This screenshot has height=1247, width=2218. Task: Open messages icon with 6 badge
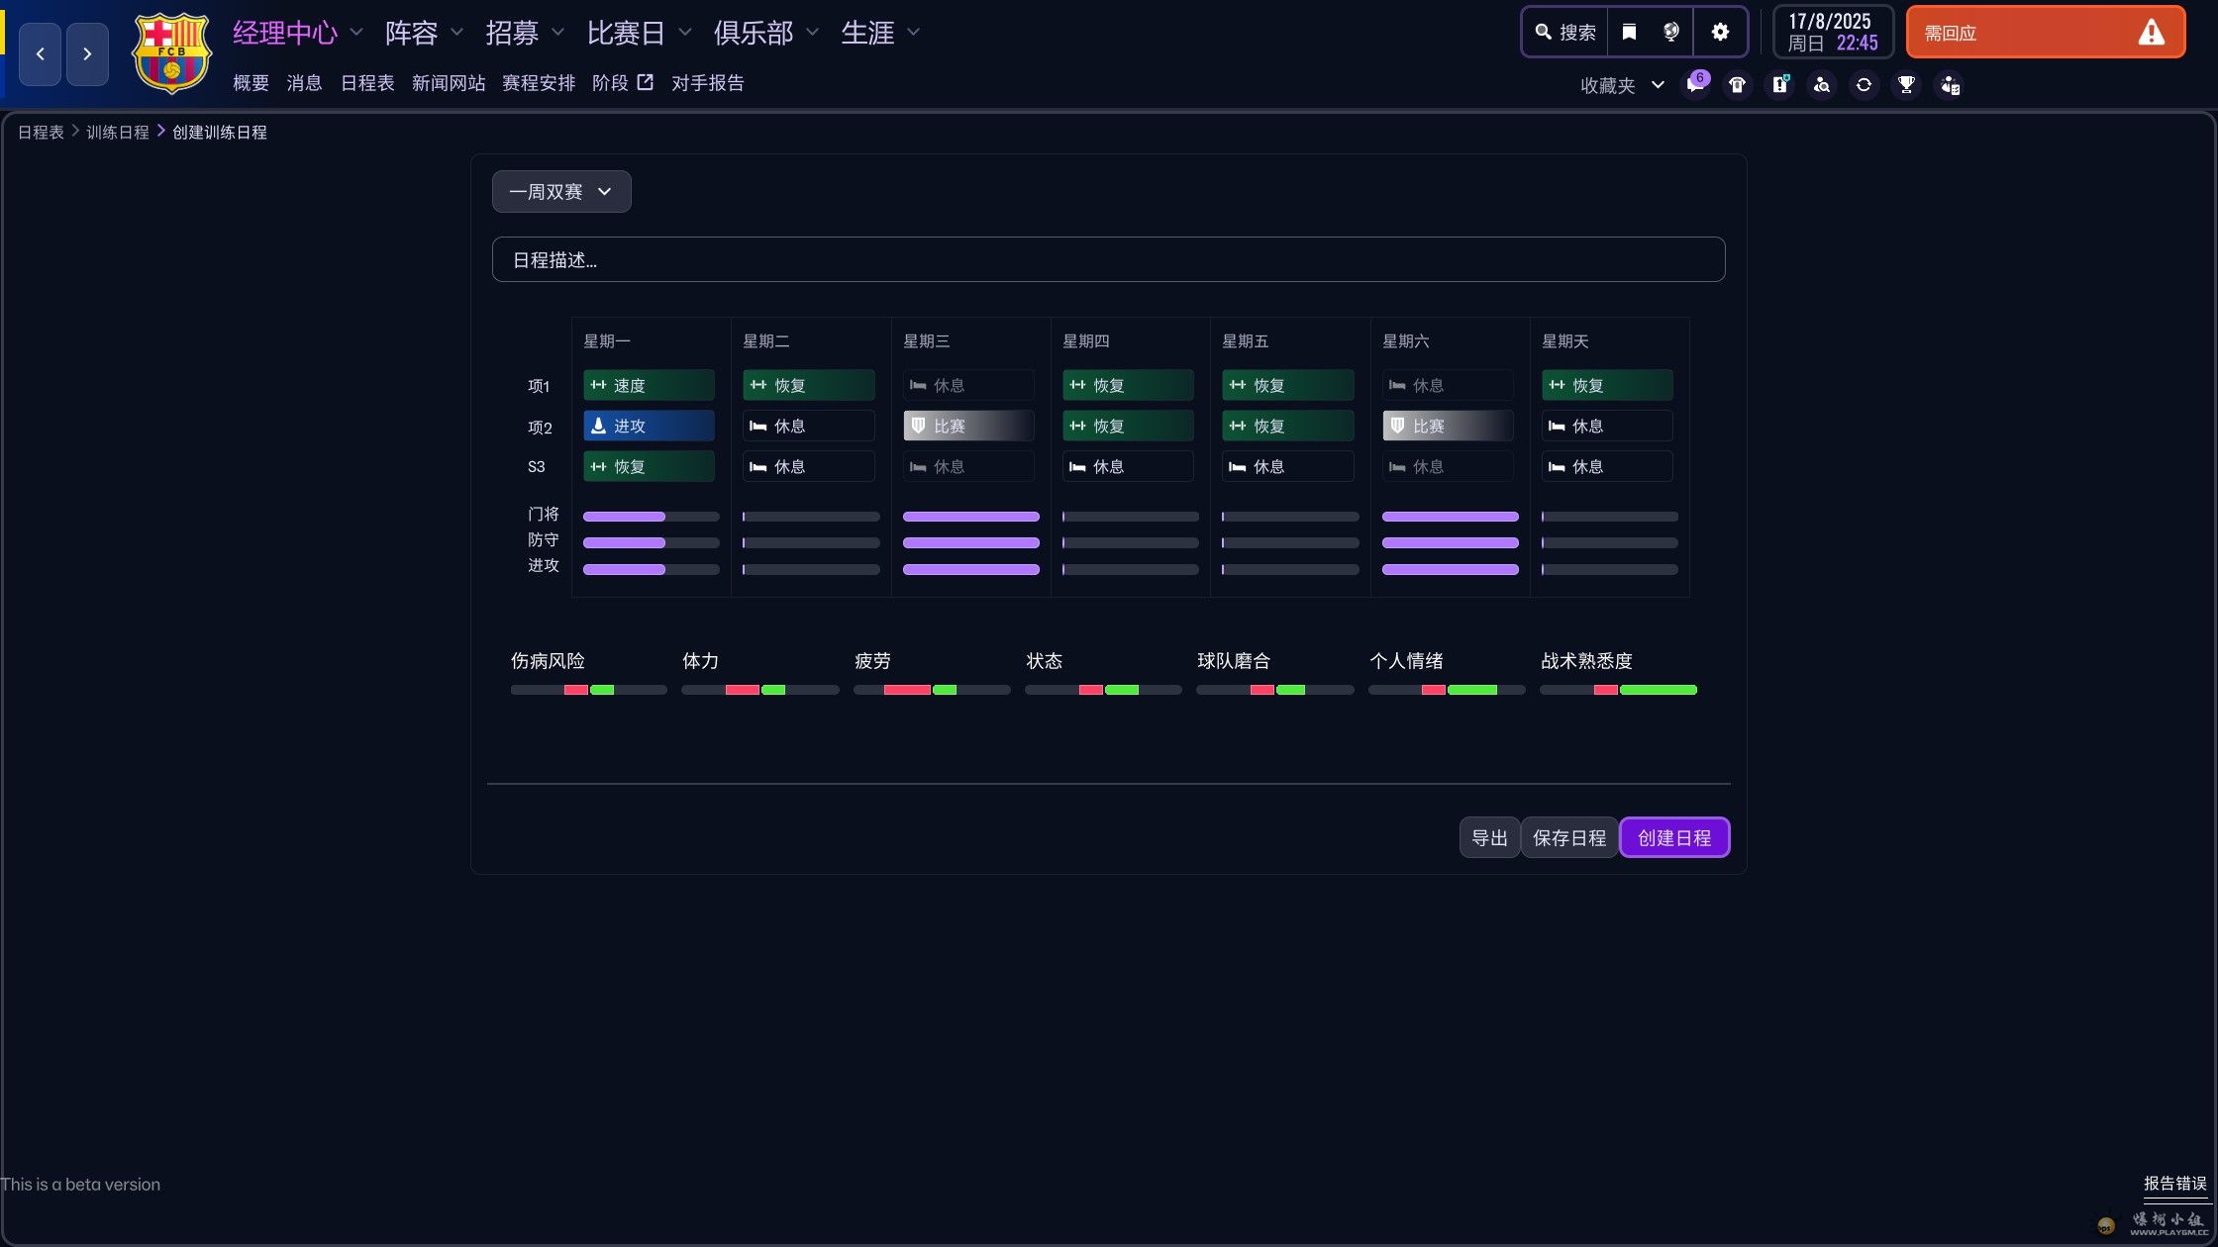pyautogui.click(x=1695, y=85)
